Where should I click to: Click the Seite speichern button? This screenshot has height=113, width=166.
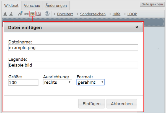click(x=152, y=4)
